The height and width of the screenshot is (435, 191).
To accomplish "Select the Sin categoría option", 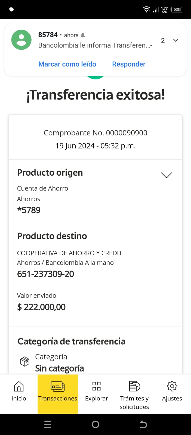I will click(x=59, y=368).
